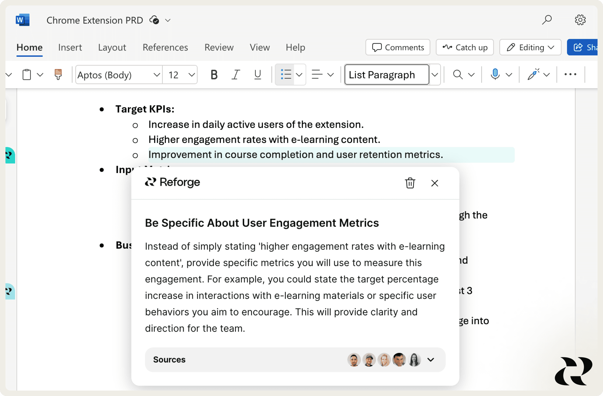Screen dimensions: 603x396
Task: Expand the Sources list in Reforge popup
Action: pyautogui.click(x=430, y=360)
